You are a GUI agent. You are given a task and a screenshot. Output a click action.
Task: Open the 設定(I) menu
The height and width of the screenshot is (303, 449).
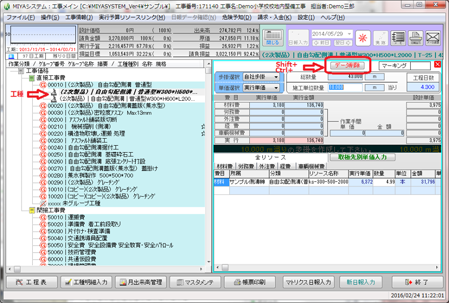(x=306, y=17)
